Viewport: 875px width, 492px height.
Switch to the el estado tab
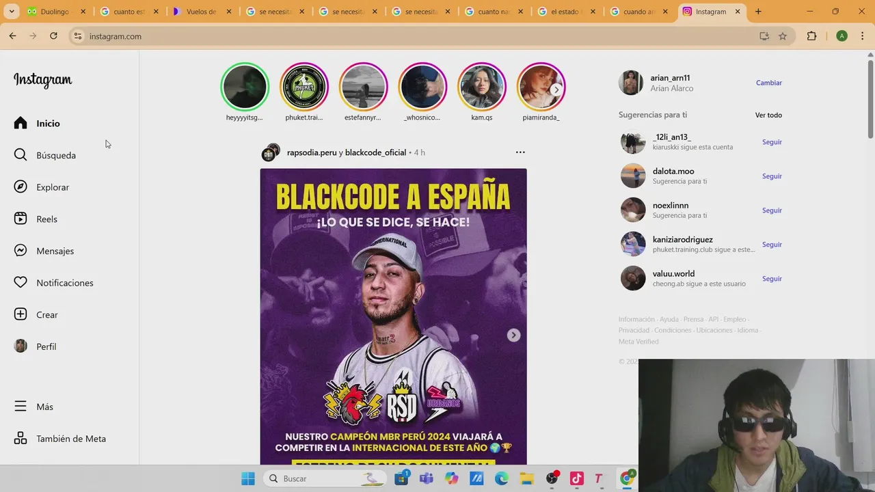565,12
